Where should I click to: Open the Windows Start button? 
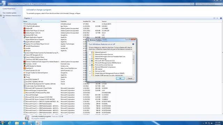(x=2, y=123)
